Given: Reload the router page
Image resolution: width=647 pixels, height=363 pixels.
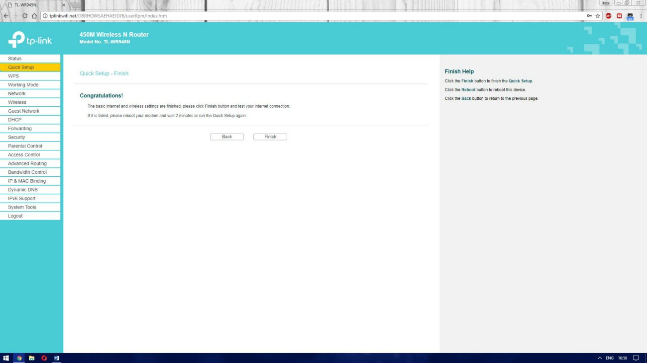Looking at the screenshot, I should click(25, 16).
